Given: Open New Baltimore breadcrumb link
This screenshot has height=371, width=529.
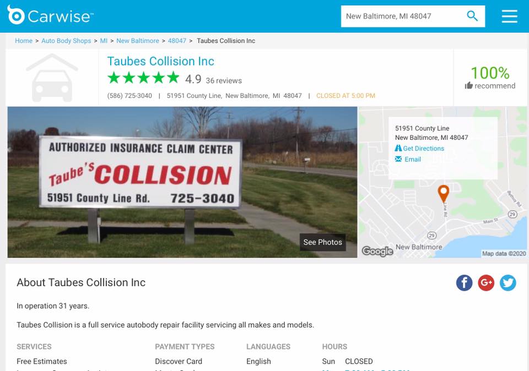Looking at the screenshot, I should [x=138, y=41].
